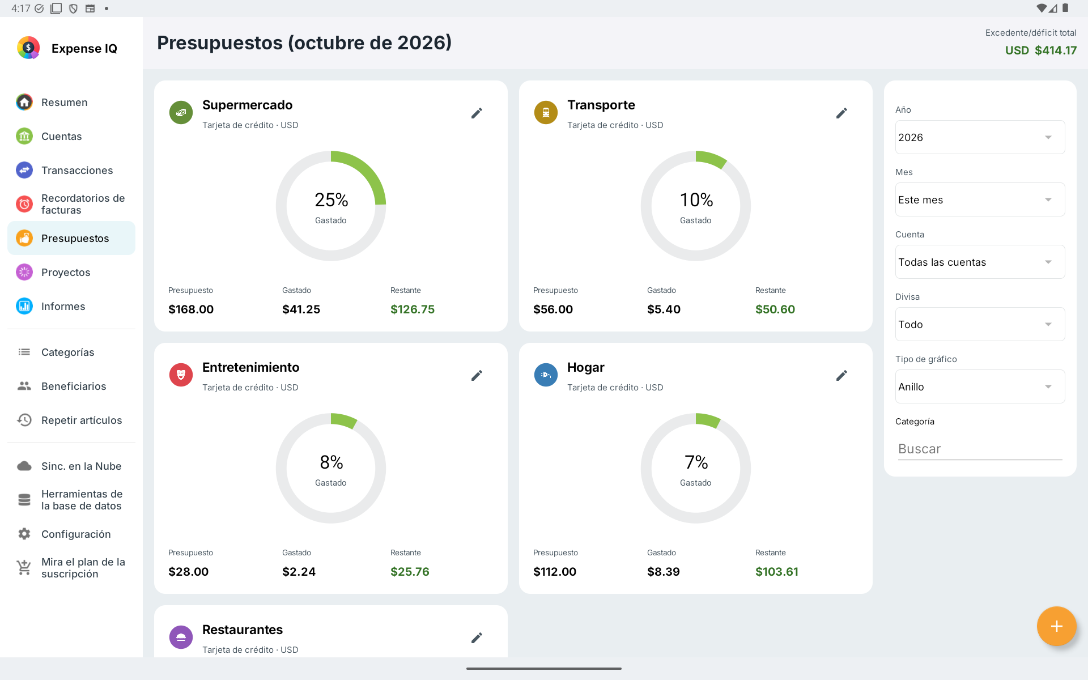Tap the bottom navigation gesture handle
Image resolution: width=1088 pixels, height=680 pixels.
point(544,669)
